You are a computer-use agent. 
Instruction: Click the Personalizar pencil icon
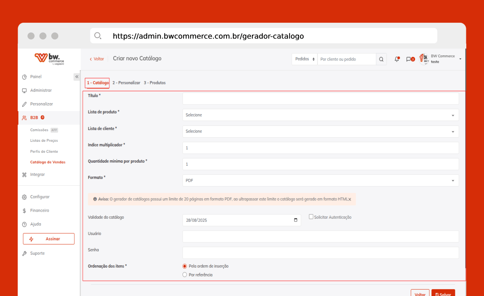pos(24,104)
